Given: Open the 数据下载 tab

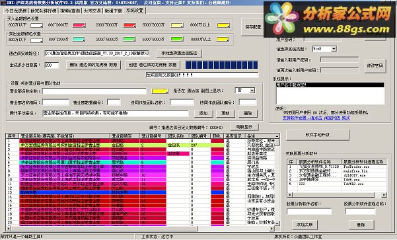Looking at the screenshot, I should (113, 11).
